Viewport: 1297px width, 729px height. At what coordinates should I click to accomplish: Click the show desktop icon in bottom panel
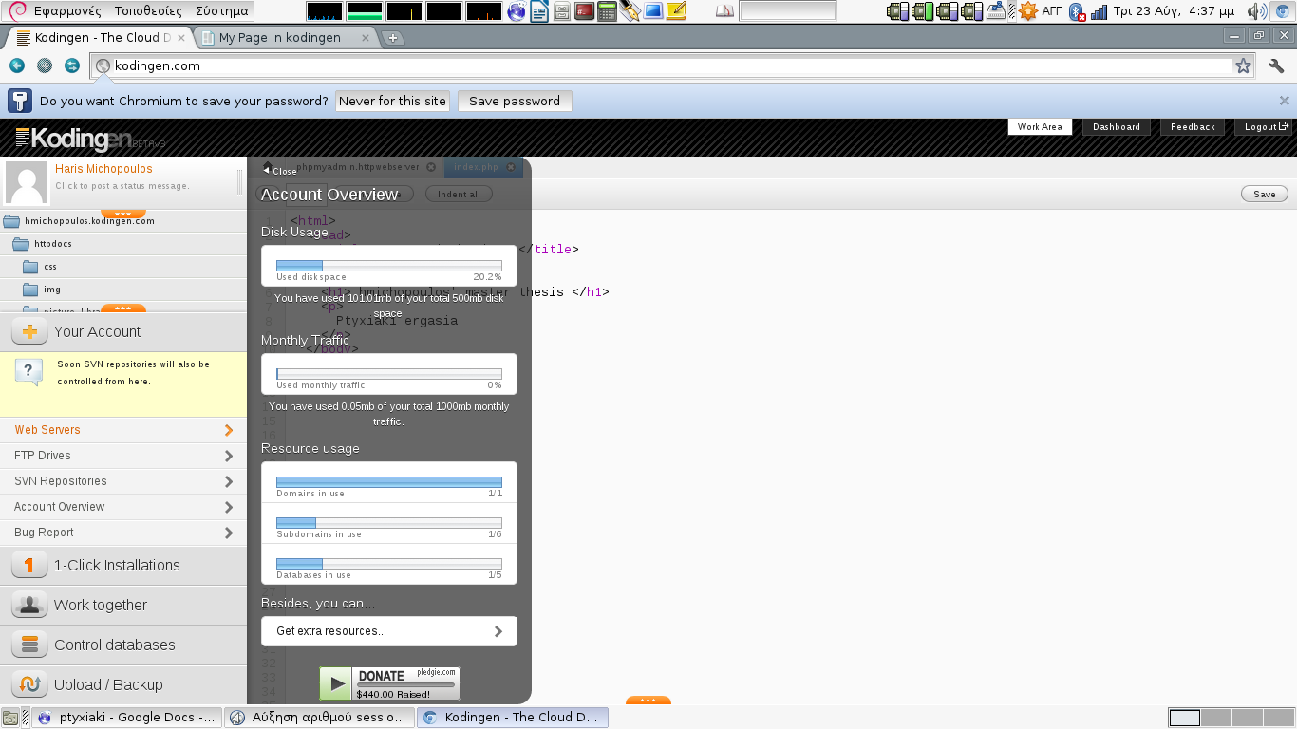(10, 718)
